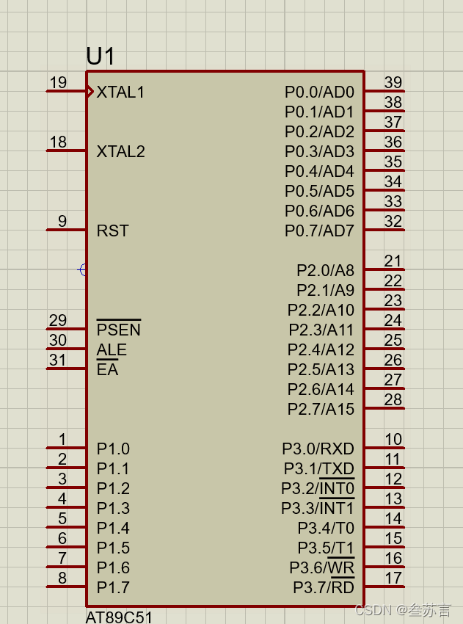Image resolution: width=463 pixels, height=624 pixels.
Task: Click pin number 21 at P2.0/A8
Action: pos(393,261)
